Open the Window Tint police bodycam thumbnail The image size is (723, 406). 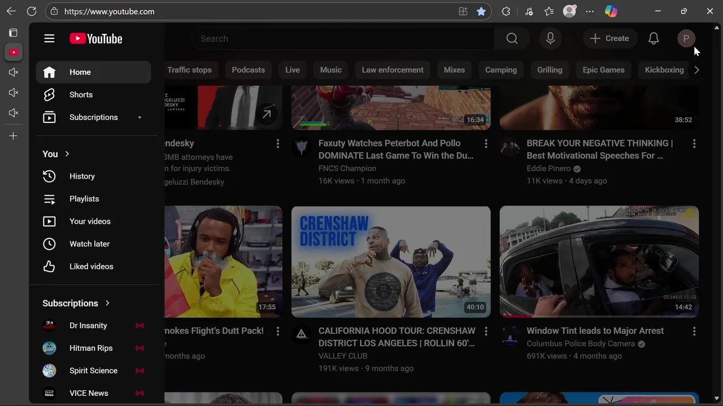tap(599, 262)
